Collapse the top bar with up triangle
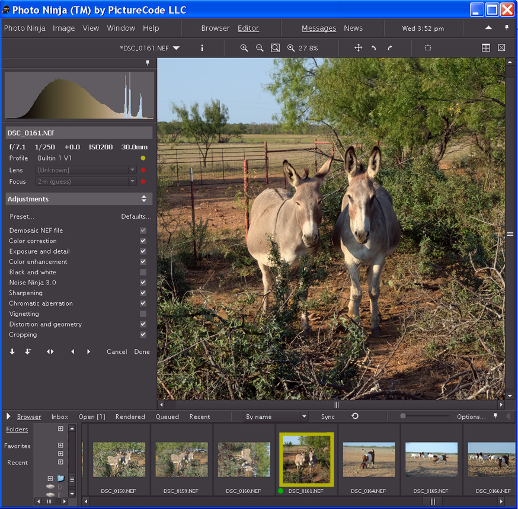The height and width of the screenshot is (509, 518). point(488,28)
